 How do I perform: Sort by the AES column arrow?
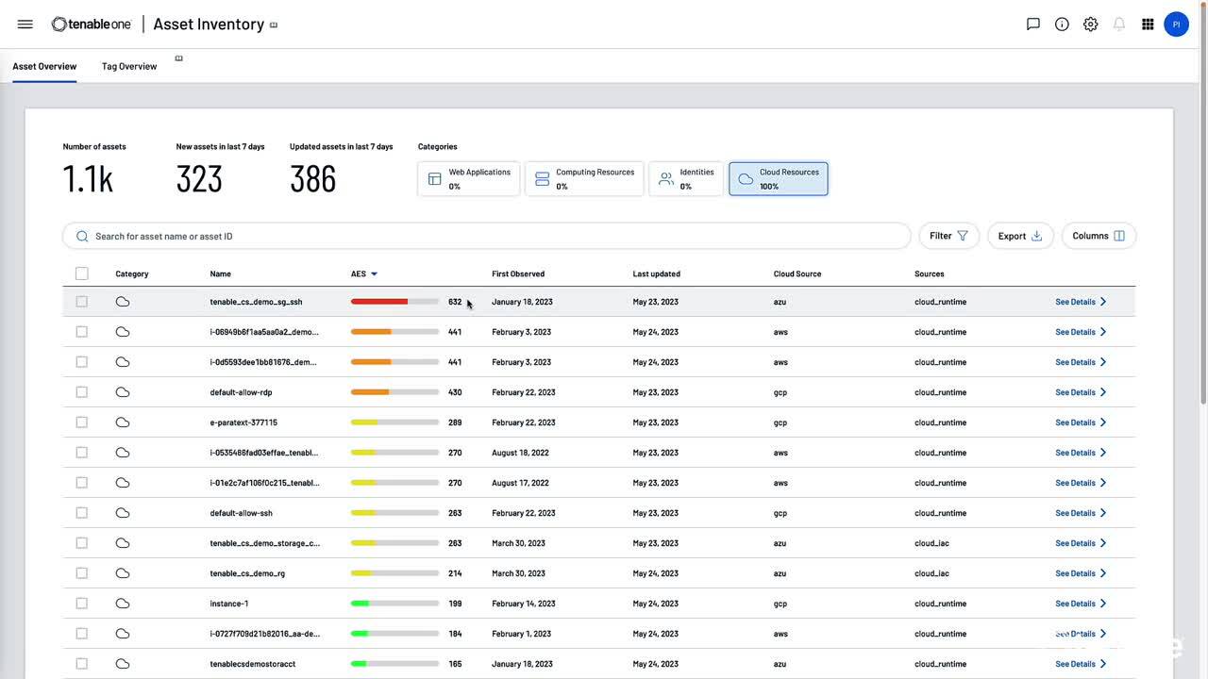click(x=374, y=274)
